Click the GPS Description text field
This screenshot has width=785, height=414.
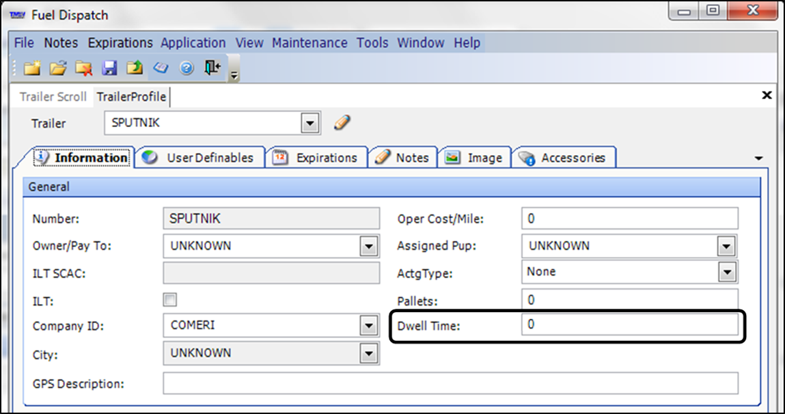coord(450,384)
